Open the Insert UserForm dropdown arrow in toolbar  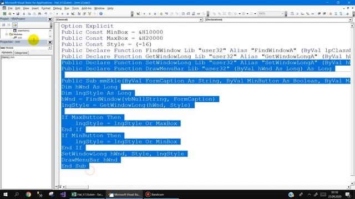13,14
